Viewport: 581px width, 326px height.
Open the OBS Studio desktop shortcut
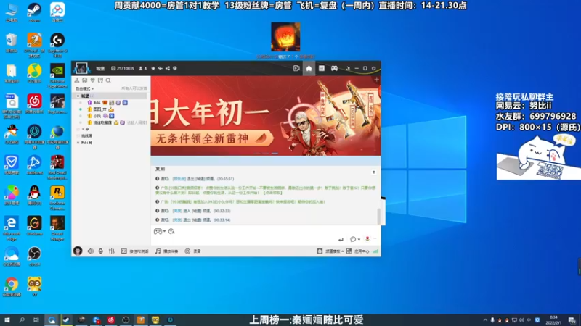pyautogui.click(x=34, y=256)
